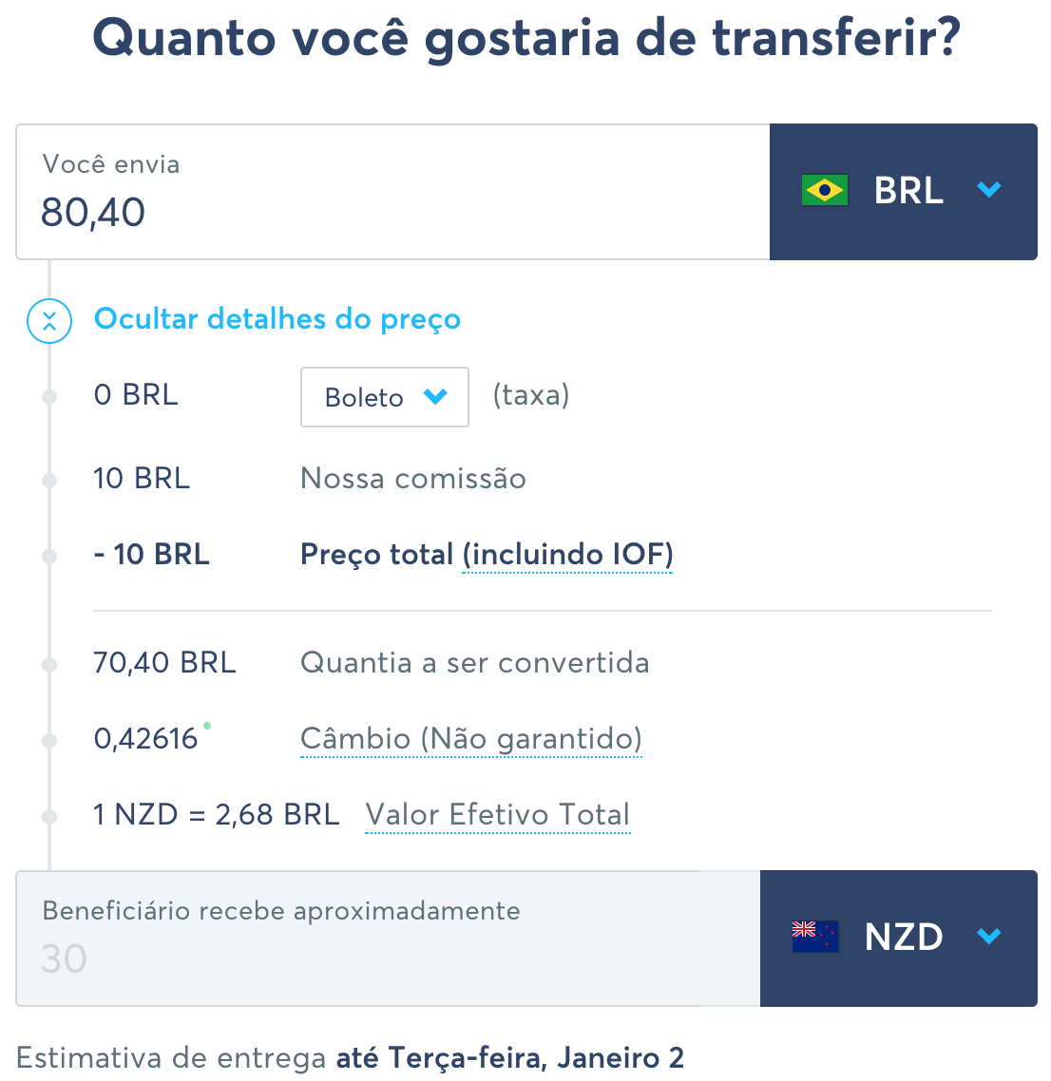Click the 'Nossa comissão' fee label
Viewport: 1051px width, 1081px height.
pos(413,479)
